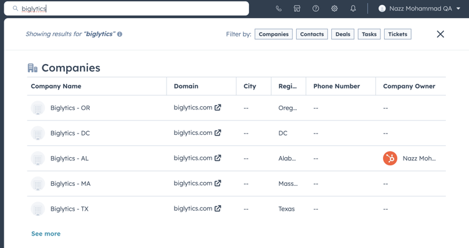Click the Showing results for biglytics text

pyautogui.click(x=70, y=34)
